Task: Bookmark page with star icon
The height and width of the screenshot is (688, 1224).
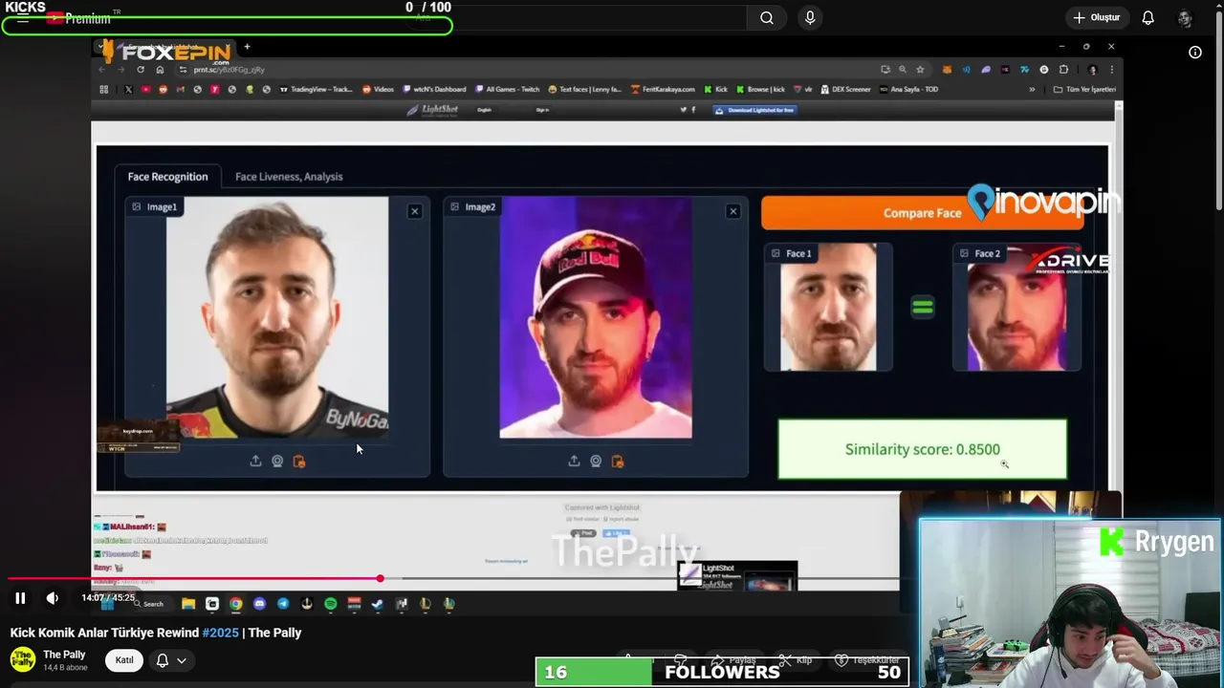Action: pos(920,70)
